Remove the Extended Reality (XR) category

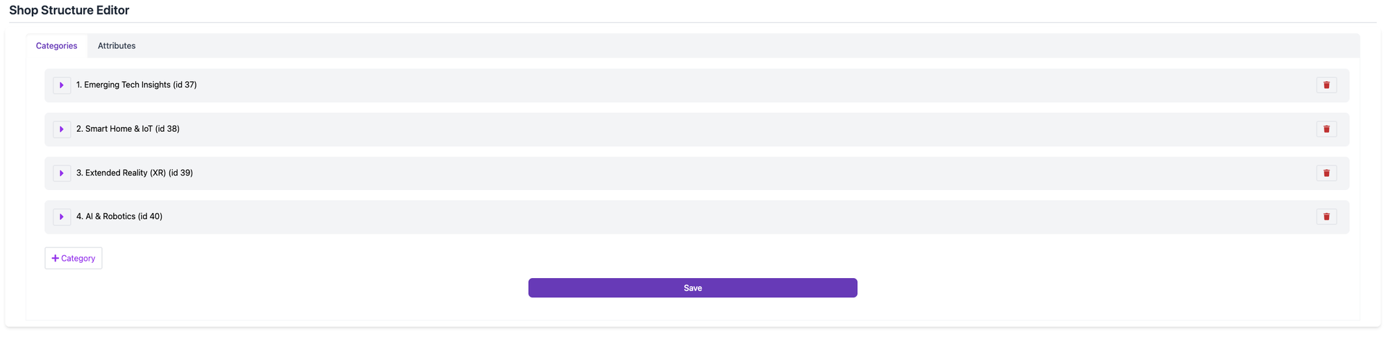coord(1326,173)
